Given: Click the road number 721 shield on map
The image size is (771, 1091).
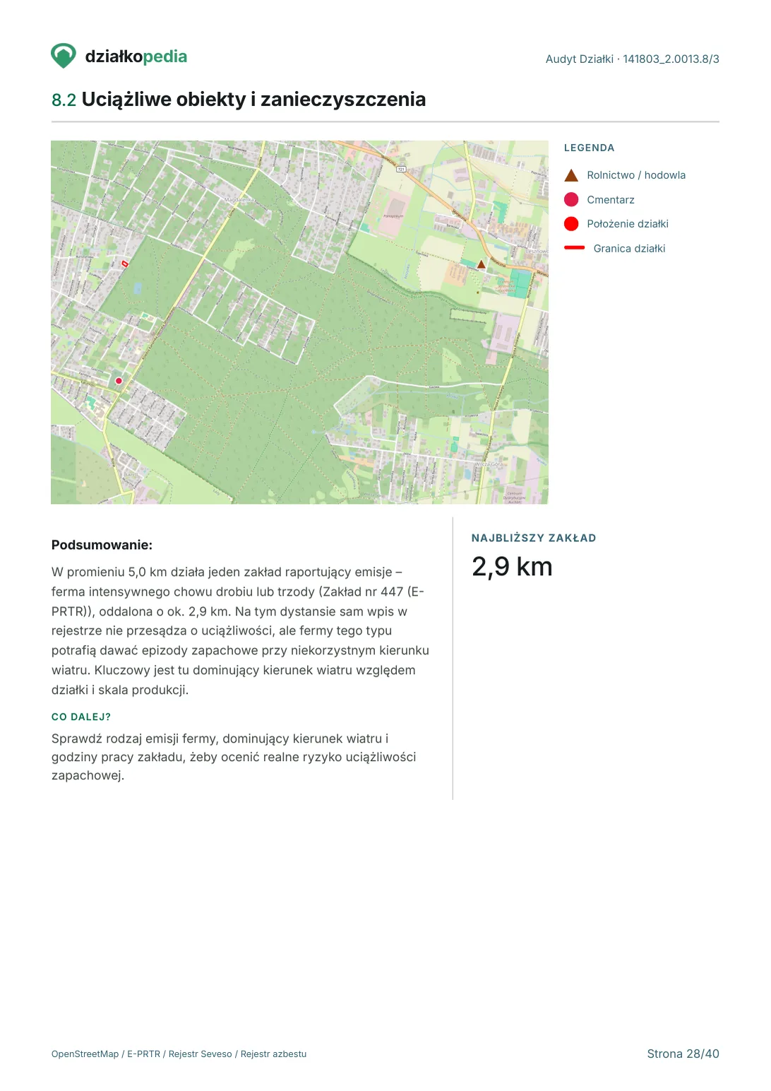Looking at the screenshot, I should coord(401,169).
